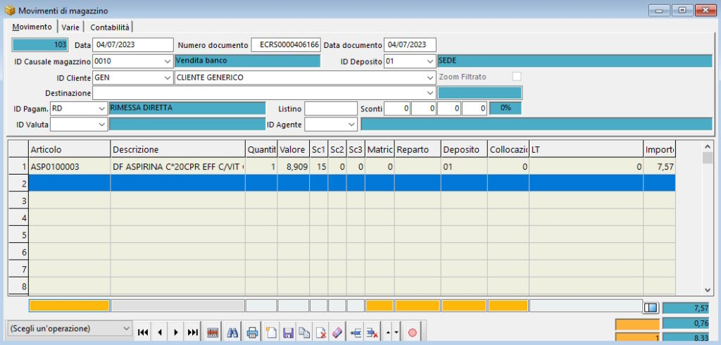Image resolution: width=721 pixels, height=345 pixels.
Task: Click the red circle record icon
Action: point(412,332)
